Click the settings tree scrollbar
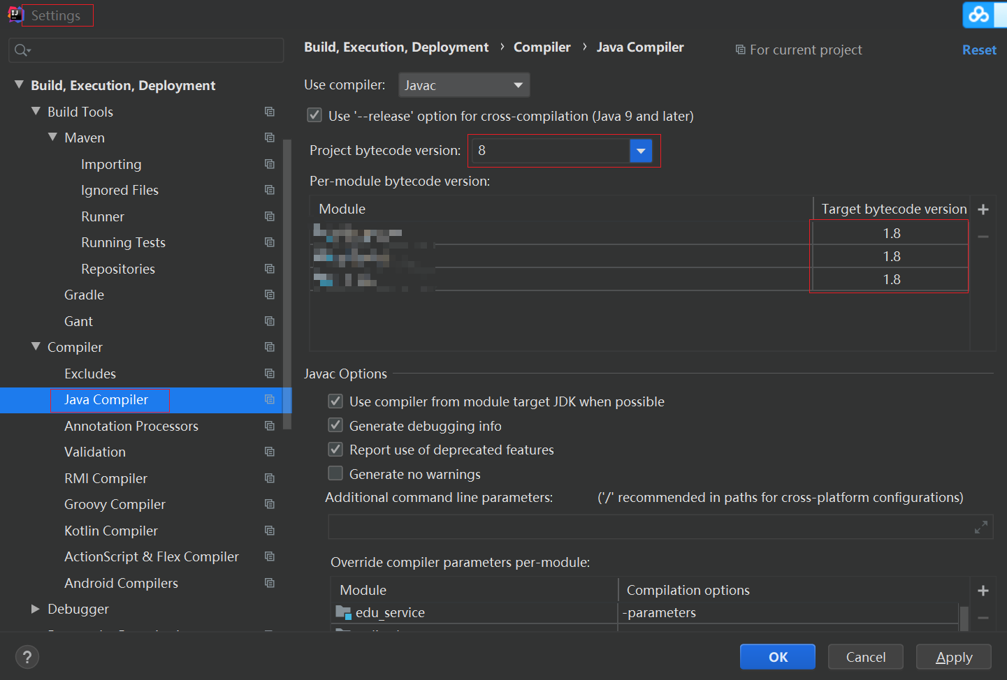This screenshot has height=680, width=1007. [x=287, y=283]
